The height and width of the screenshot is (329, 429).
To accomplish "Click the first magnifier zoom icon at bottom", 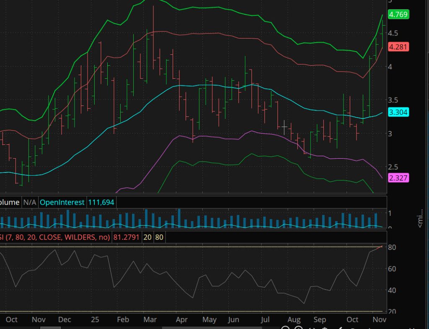I will (x=285, y=328).
